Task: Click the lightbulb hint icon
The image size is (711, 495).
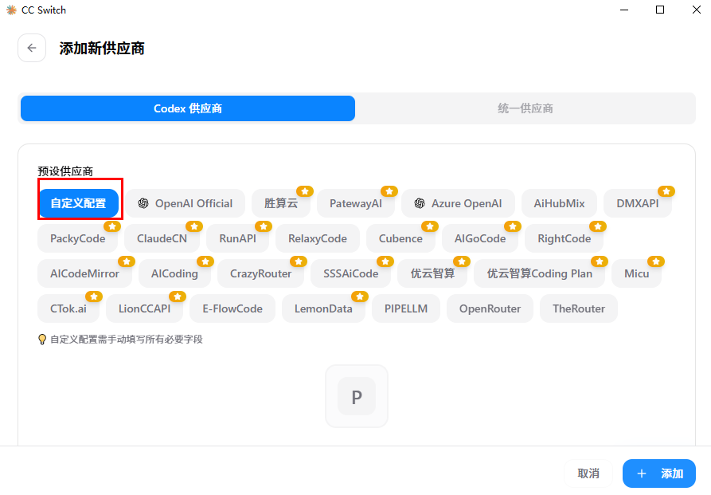Action: tap(42, 340)
